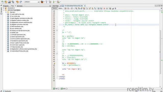Click the Shift Line Right icon
Viewport: 163px width, 92px height.
pyautogui.click(x=101, y=8)
